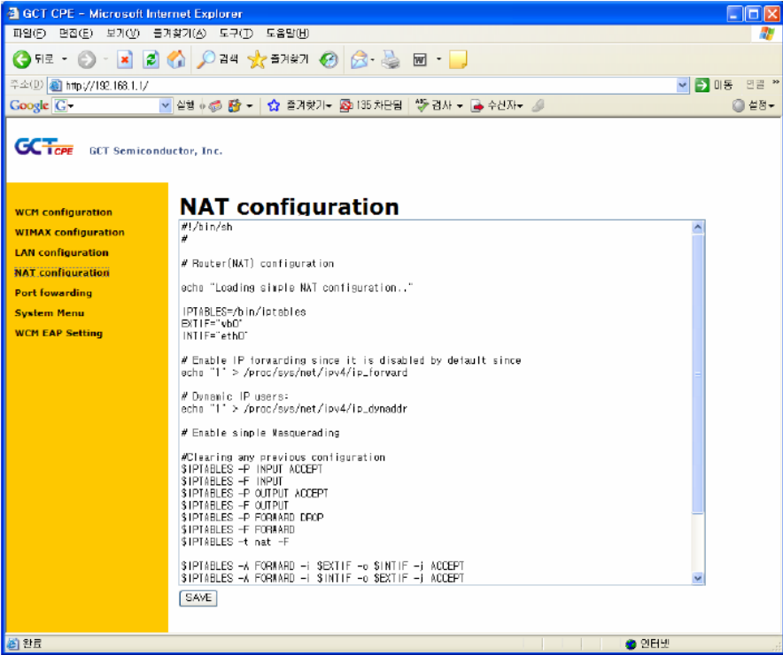This screenshot has height=655, width=783.
Task: Click the 연결 Links toolbar label
Action: pos(755,85)
